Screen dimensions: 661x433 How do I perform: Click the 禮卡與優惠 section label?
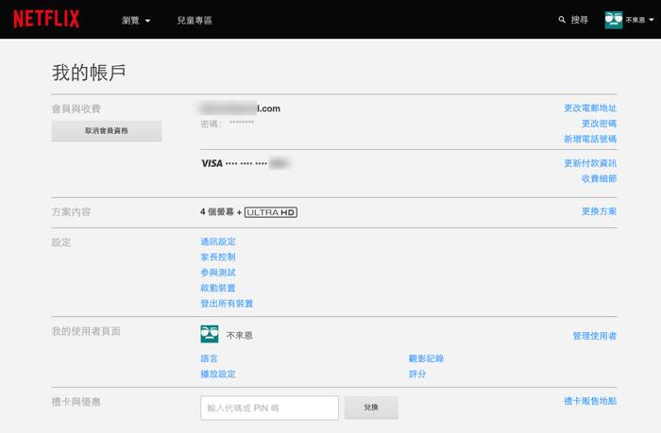tap(76, 402)
